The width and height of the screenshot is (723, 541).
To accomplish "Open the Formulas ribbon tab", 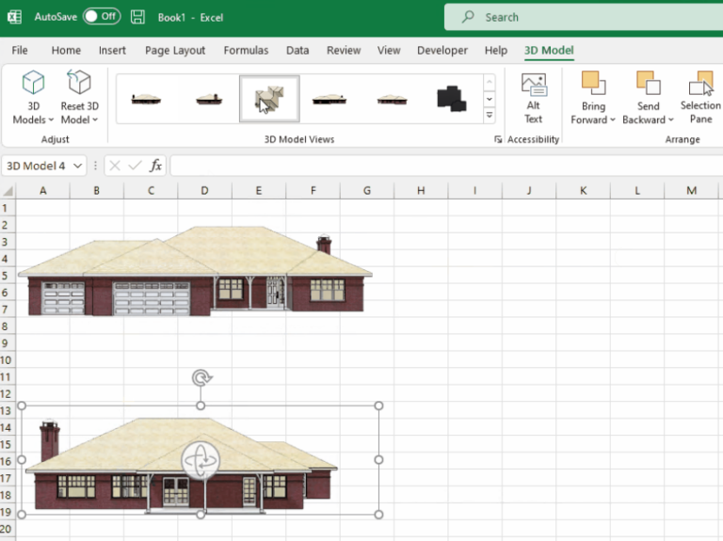I will click(246, 51).
